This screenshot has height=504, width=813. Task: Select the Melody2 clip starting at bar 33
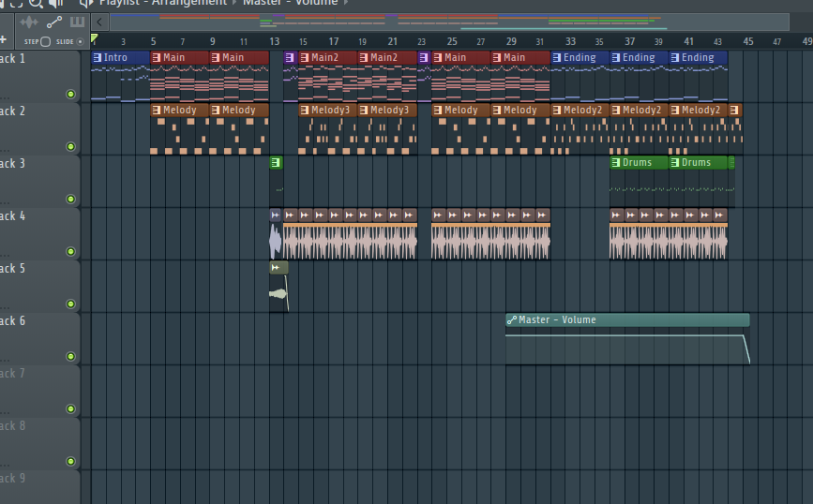click(x=580, y=110)
